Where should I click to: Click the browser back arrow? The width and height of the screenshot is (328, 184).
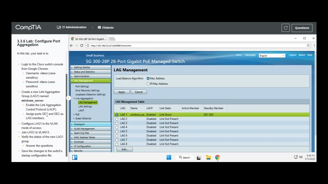click(x=71, y=45)
